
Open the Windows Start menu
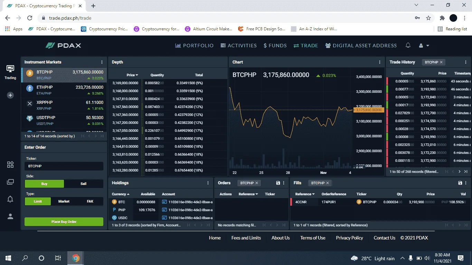coord(8,258)
